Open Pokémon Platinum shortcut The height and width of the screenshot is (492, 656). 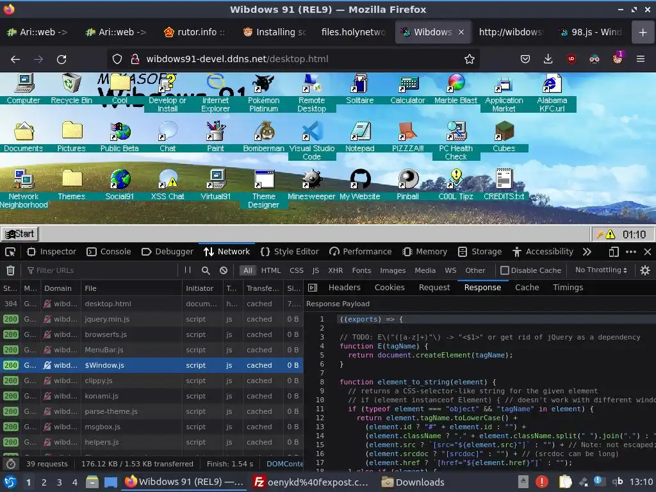pos(263,93)
